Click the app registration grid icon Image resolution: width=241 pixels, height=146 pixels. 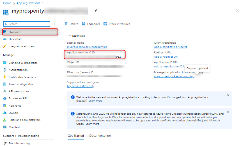coord(6,12)
